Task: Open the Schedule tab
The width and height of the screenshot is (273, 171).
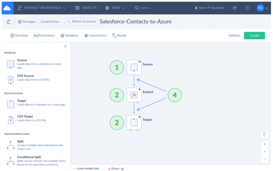Action: point(19,36)
